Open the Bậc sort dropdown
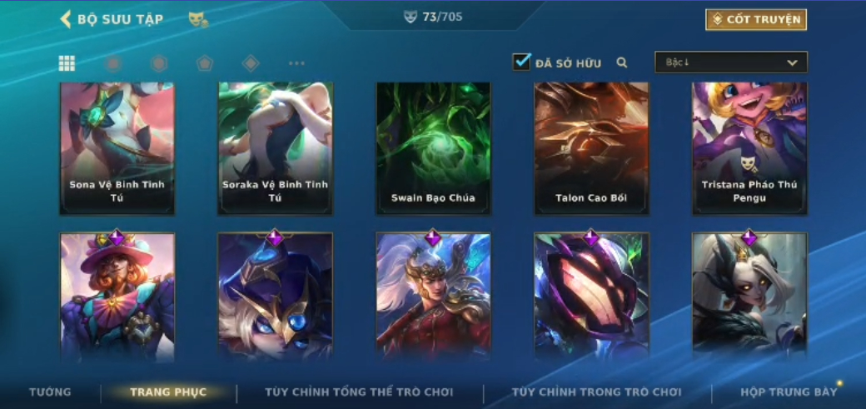The image size is (866, 409). pos(731,62)
